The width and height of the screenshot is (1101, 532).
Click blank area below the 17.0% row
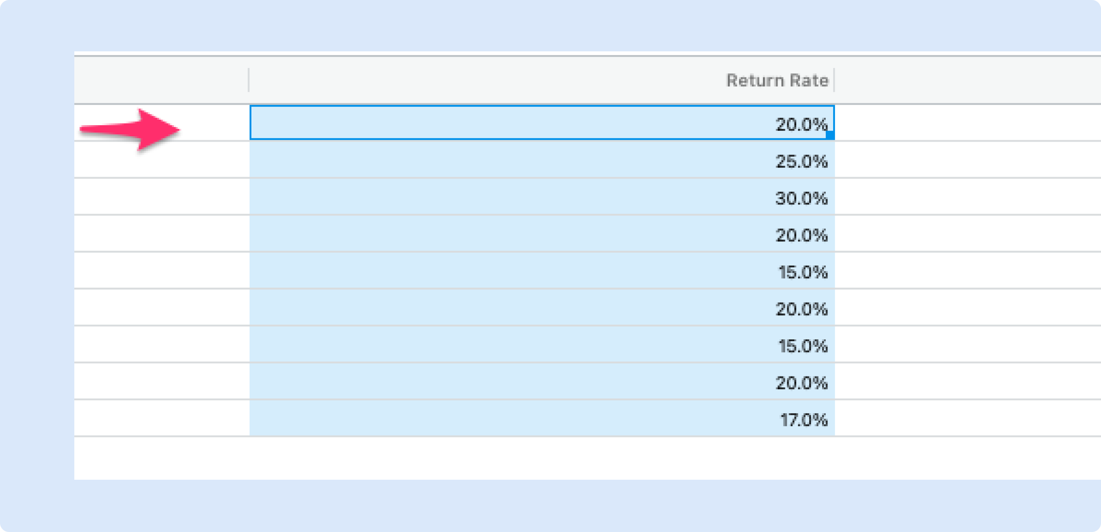pyautogui.click(x=541, y=458)
